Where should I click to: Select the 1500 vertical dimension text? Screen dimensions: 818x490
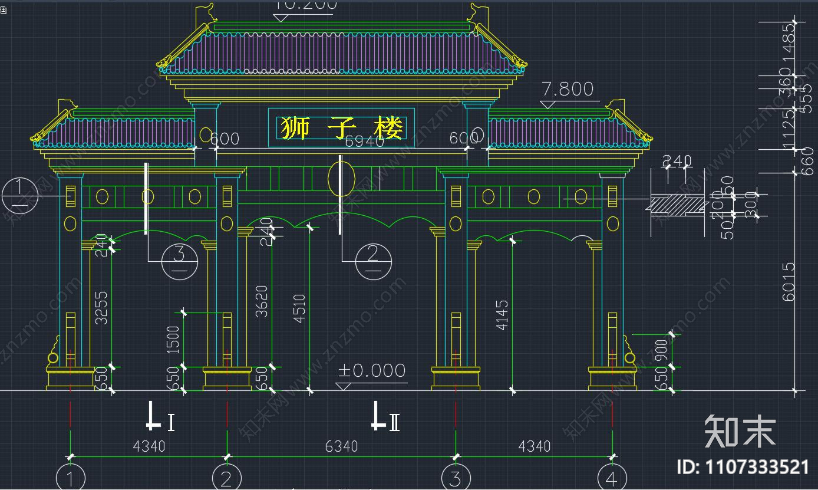point(173,340)
